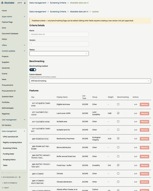The image size is (153, 191).
Task: Click the Display Name column header
Action: click(62, 97)
